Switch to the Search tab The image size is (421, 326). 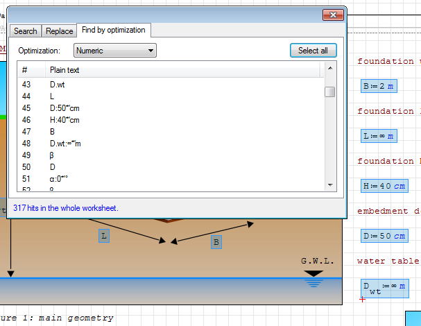26,31
